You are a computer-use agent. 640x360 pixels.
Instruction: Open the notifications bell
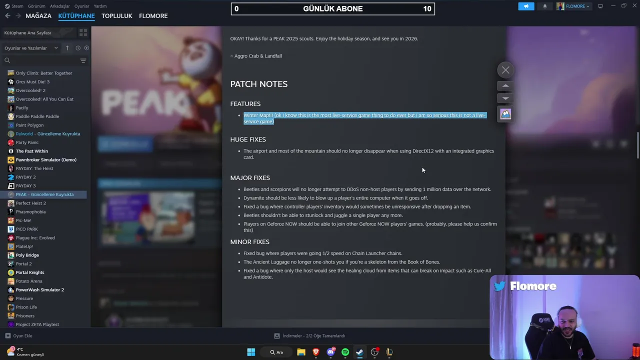click(545, 6)
